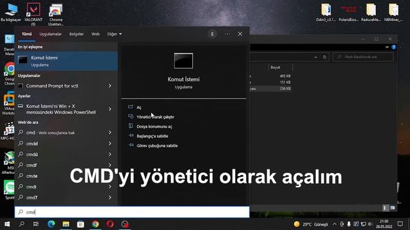Click the taskbar search magnifier icon
The width and height of the screenshot is (410, 230).
22,224
